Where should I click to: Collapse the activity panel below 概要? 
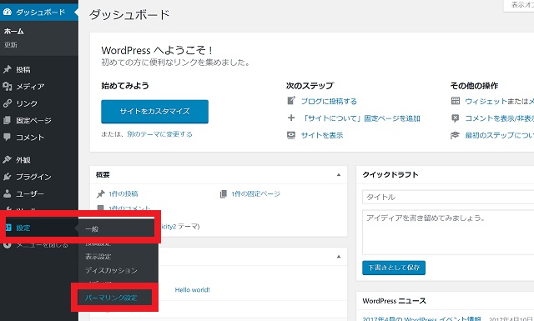(x=339, y=256)
